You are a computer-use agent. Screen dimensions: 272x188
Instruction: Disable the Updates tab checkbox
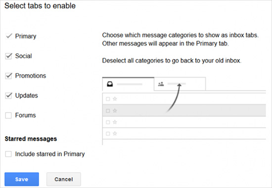point(8,95)
